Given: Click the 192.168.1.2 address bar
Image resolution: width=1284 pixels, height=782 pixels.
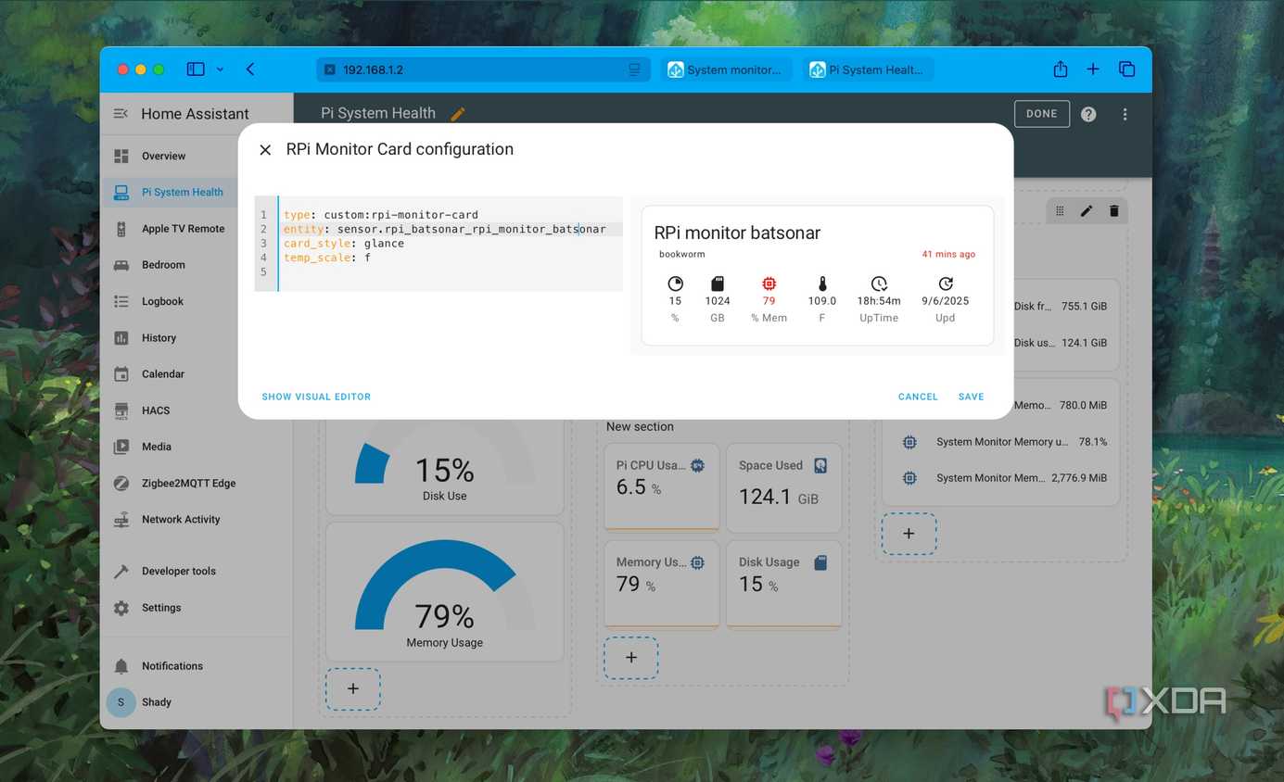Looking at the screenshot, I should click(x=482, y=69).
